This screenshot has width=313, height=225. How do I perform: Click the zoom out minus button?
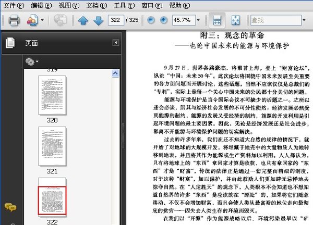click(151, 20)
